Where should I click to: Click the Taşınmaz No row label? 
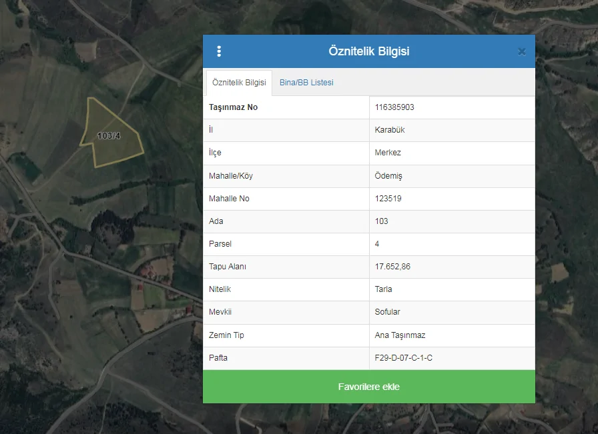[x=233, y=107]
